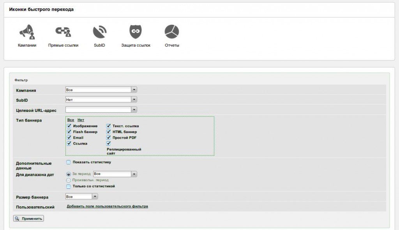Open the SubID dropdown list
This screenshot has width=399, height=230.
134,100
